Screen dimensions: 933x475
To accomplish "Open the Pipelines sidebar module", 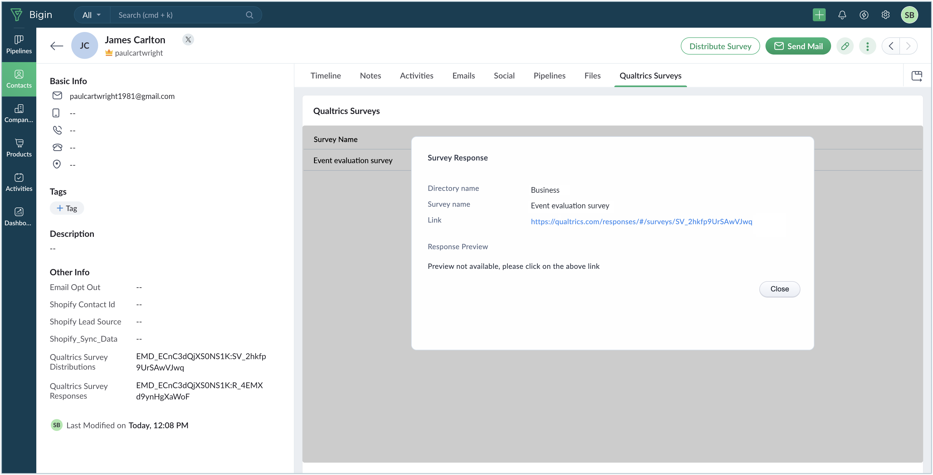I will [19, 45].
